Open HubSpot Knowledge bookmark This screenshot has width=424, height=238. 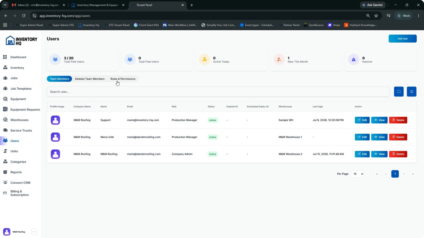[x=360, y=25]
